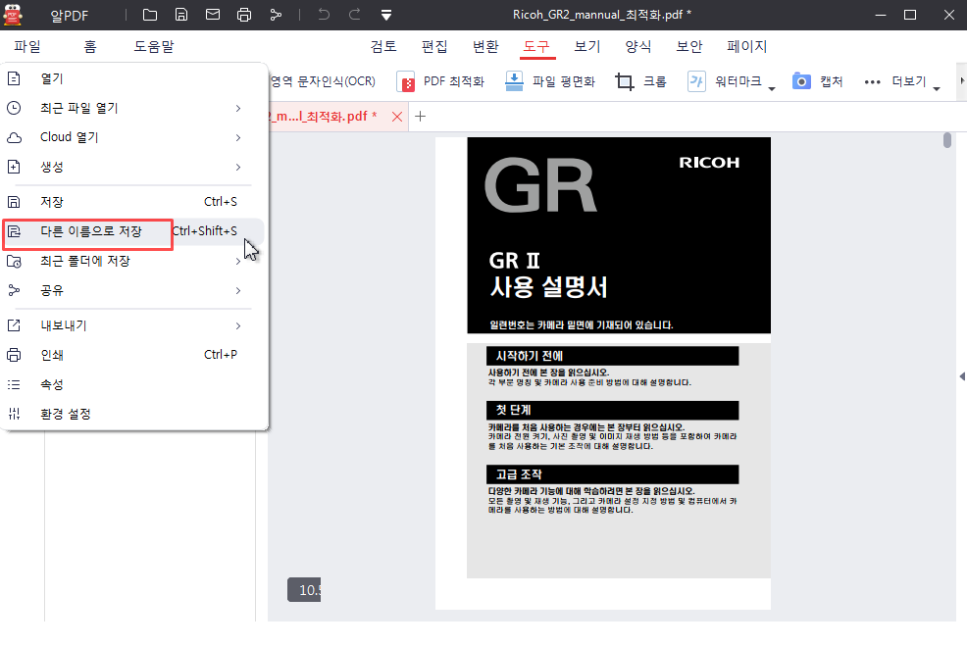Click the email envelope icon in title bar
967x646 pixels.
(x=213, y=14)
